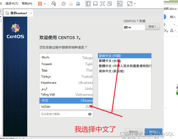
Task: Select Urdu in the language list
Action: (x=66, y=88)
